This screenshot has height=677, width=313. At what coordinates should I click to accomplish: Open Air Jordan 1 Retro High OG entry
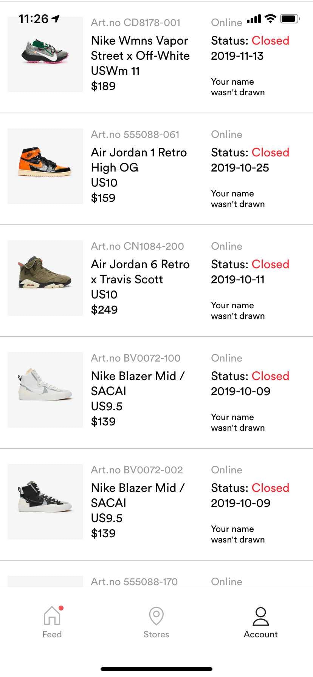(x=156, y=169)
